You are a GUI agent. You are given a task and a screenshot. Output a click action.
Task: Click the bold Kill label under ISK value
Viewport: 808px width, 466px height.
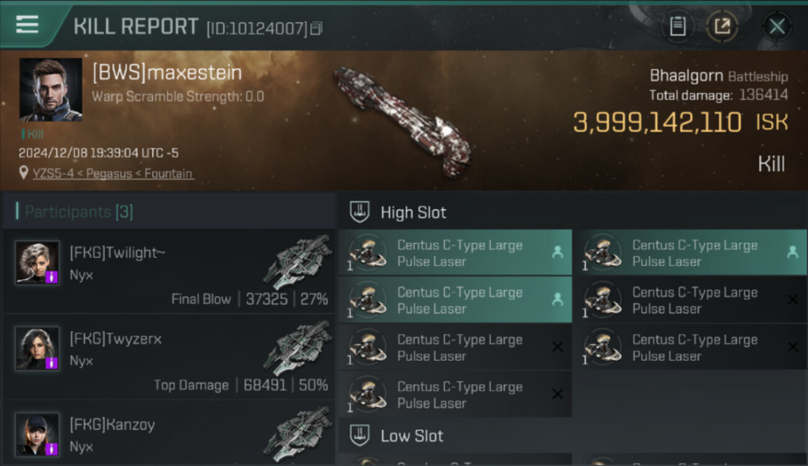pyautogui.click(x=771, y=164)
